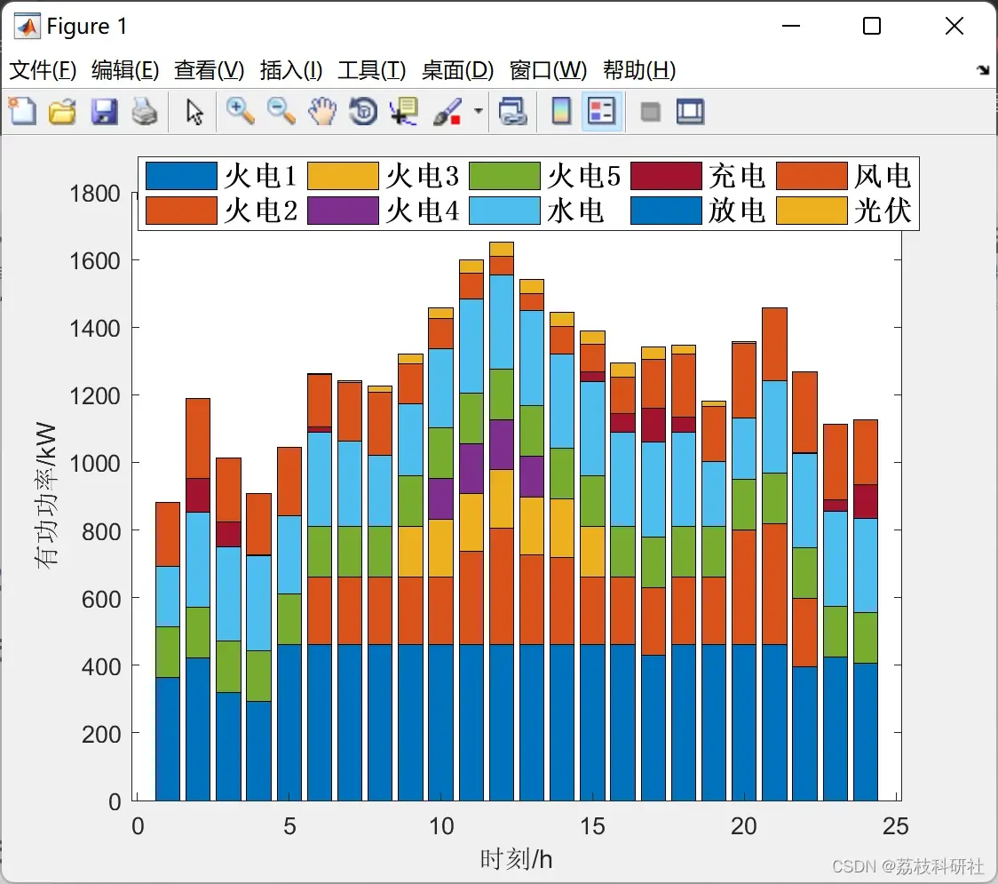Print the figure with the printer icon
This screenshot has width=998, height=884.
coord(145,111)
